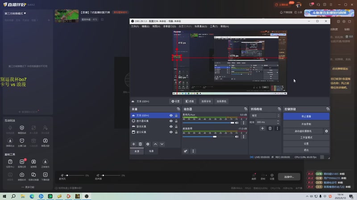Click the trash icon under OBS sources
Screen dimensions: 357x200
point(140,144)
